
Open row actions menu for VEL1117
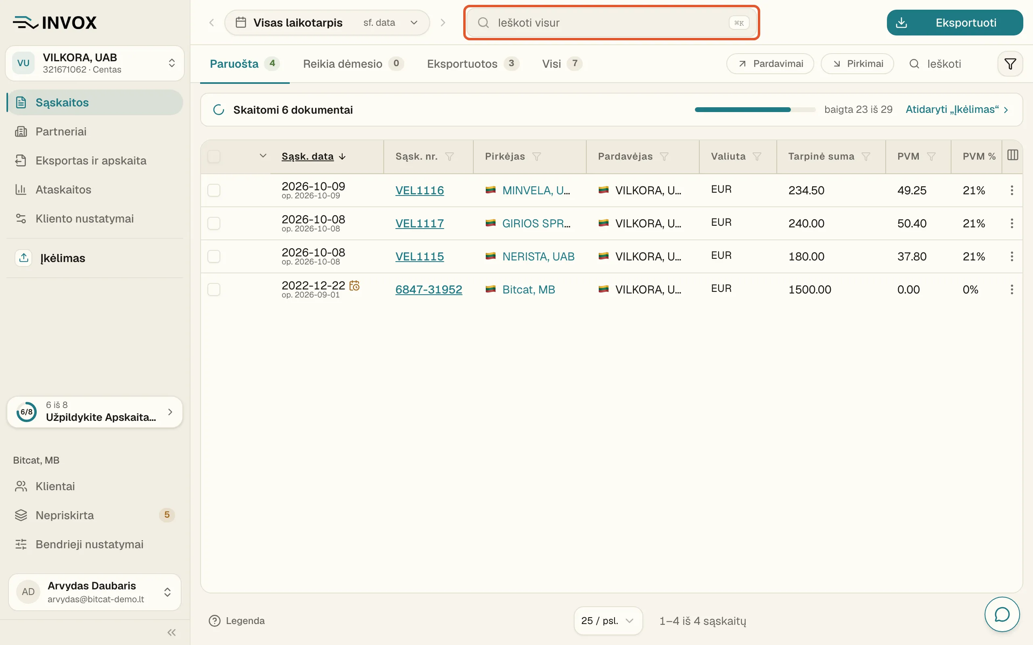pyautogui.click(x=1012, y=223)
